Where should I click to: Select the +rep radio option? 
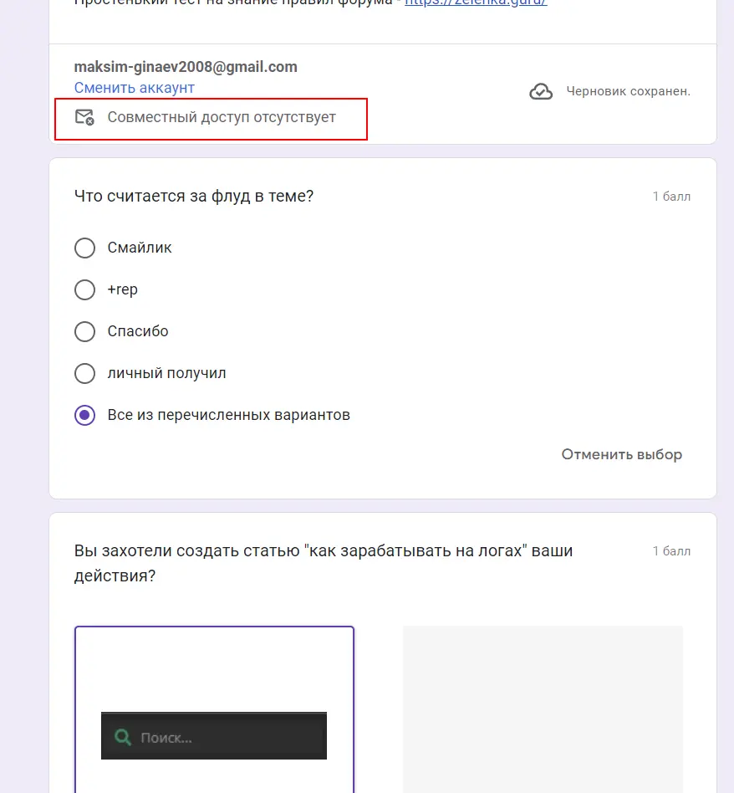[x=85, y=289]
